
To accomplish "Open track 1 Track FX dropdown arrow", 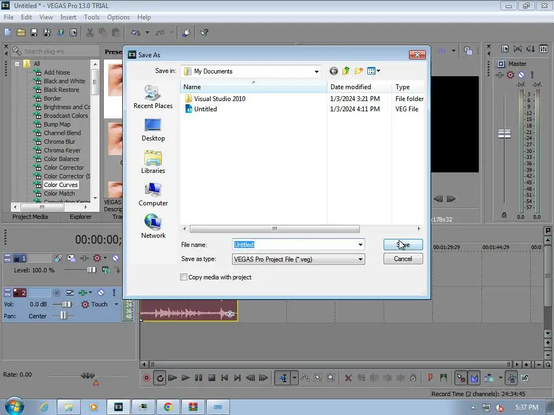I will (x=105, y=258).
